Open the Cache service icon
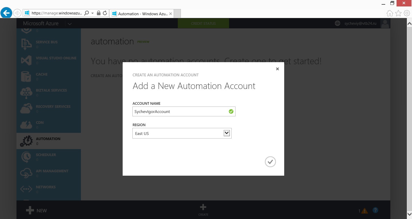Screen dimensions: 412x219 [x=26, y=77]
